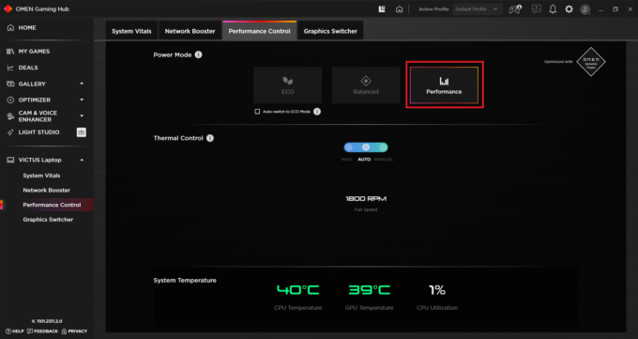The width and height of the screenshot is (638, 339).
Task: Click info icon beside Auto switch ECO
Action: 317,112
